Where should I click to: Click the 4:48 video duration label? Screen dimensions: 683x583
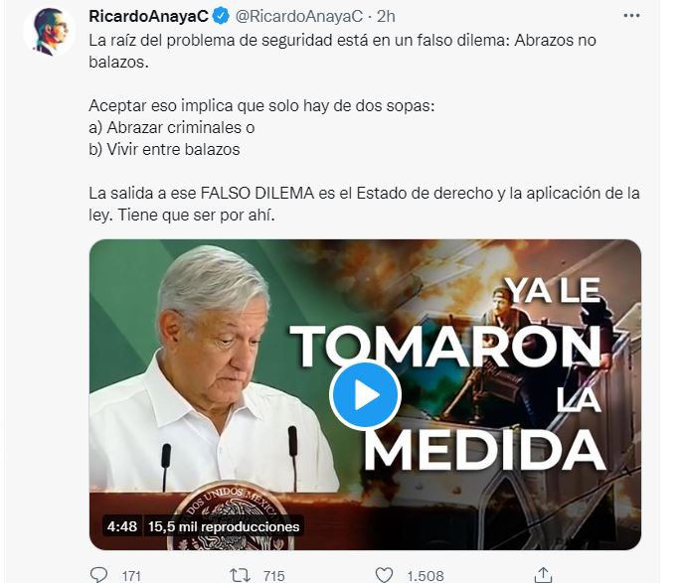[122, 526]
